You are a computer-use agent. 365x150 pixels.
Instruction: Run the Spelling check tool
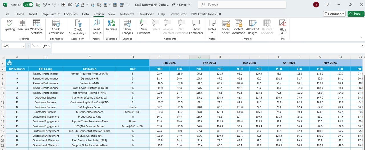pos(10,27)
